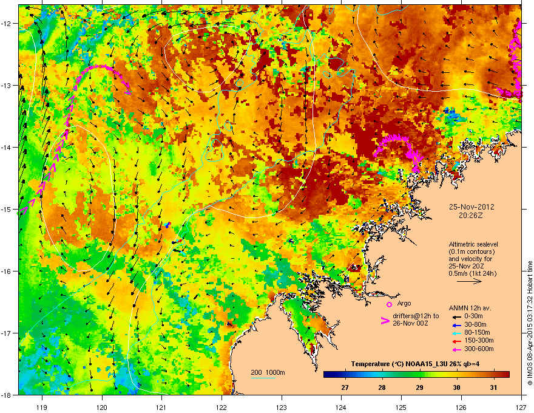Click the longitude axis label 126

pos(461,407)
